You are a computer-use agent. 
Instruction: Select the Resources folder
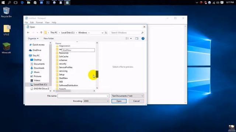tap(62, 53)
